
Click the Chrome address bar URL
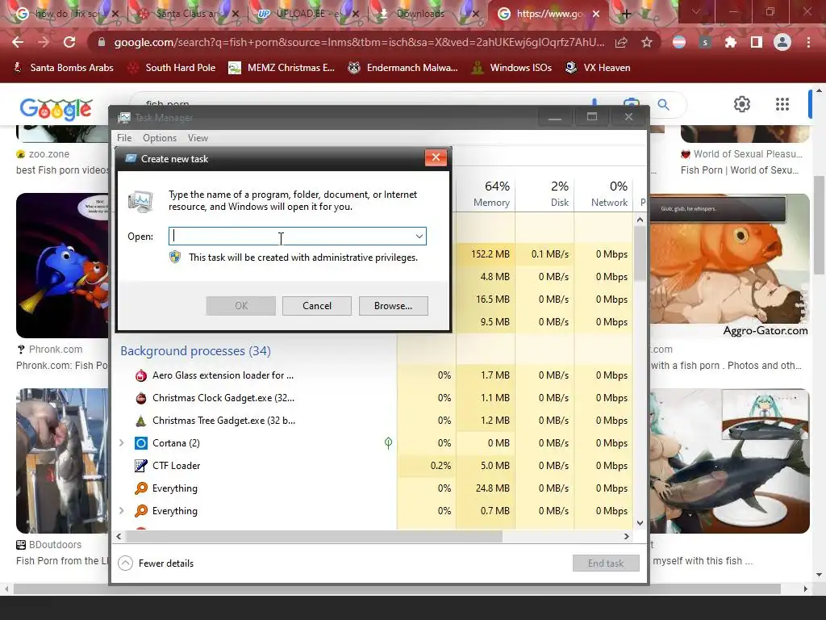(x=359, y=42)
